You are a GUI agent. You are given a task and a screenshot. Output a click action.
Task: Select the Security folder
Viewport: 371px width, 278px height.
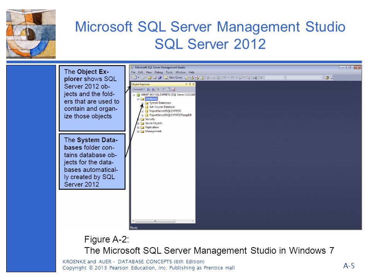150,119
